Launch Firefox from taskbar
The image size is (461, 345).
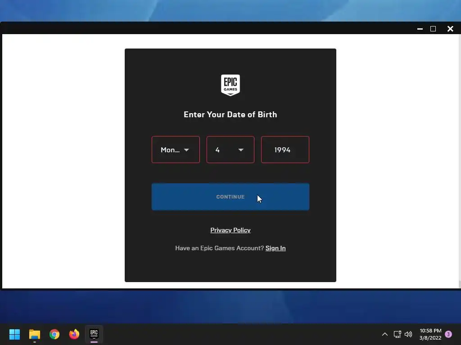tap(74, 334)
